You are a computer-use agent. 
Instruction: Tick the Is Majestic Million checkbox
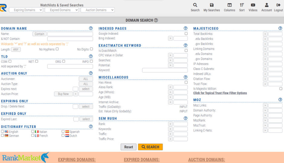(x=281, y=89)
